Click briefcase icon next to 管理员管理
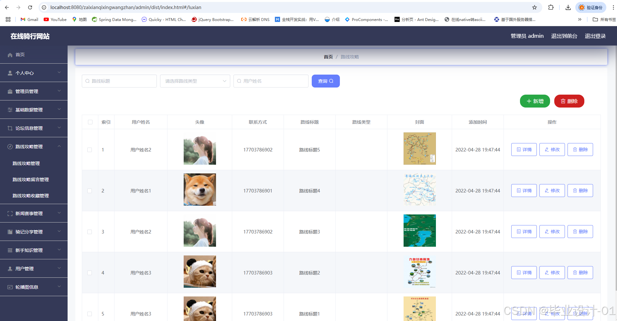 10,91
